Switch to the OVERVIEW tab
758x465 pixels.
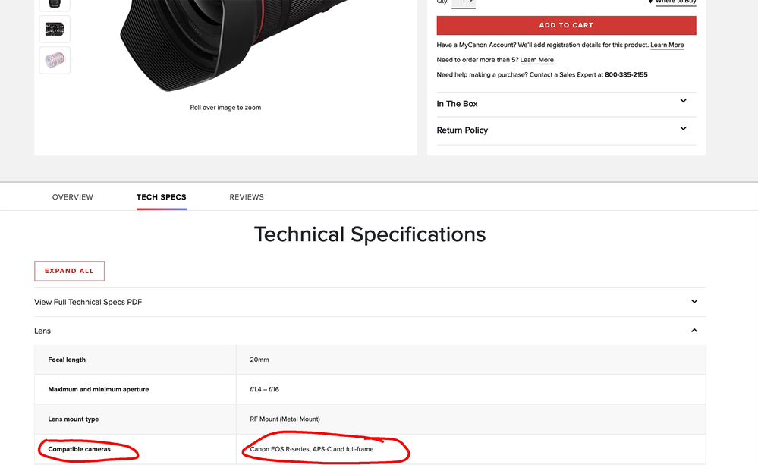click(72, 196)
